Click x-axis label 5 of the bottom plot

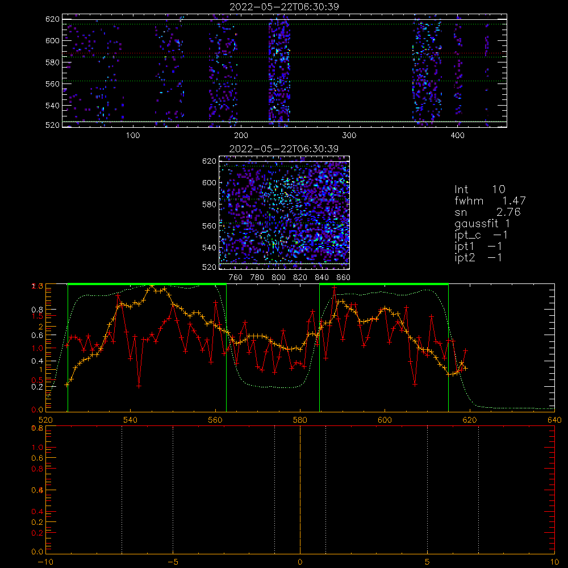pyautogui.click(x=428, y=562)
